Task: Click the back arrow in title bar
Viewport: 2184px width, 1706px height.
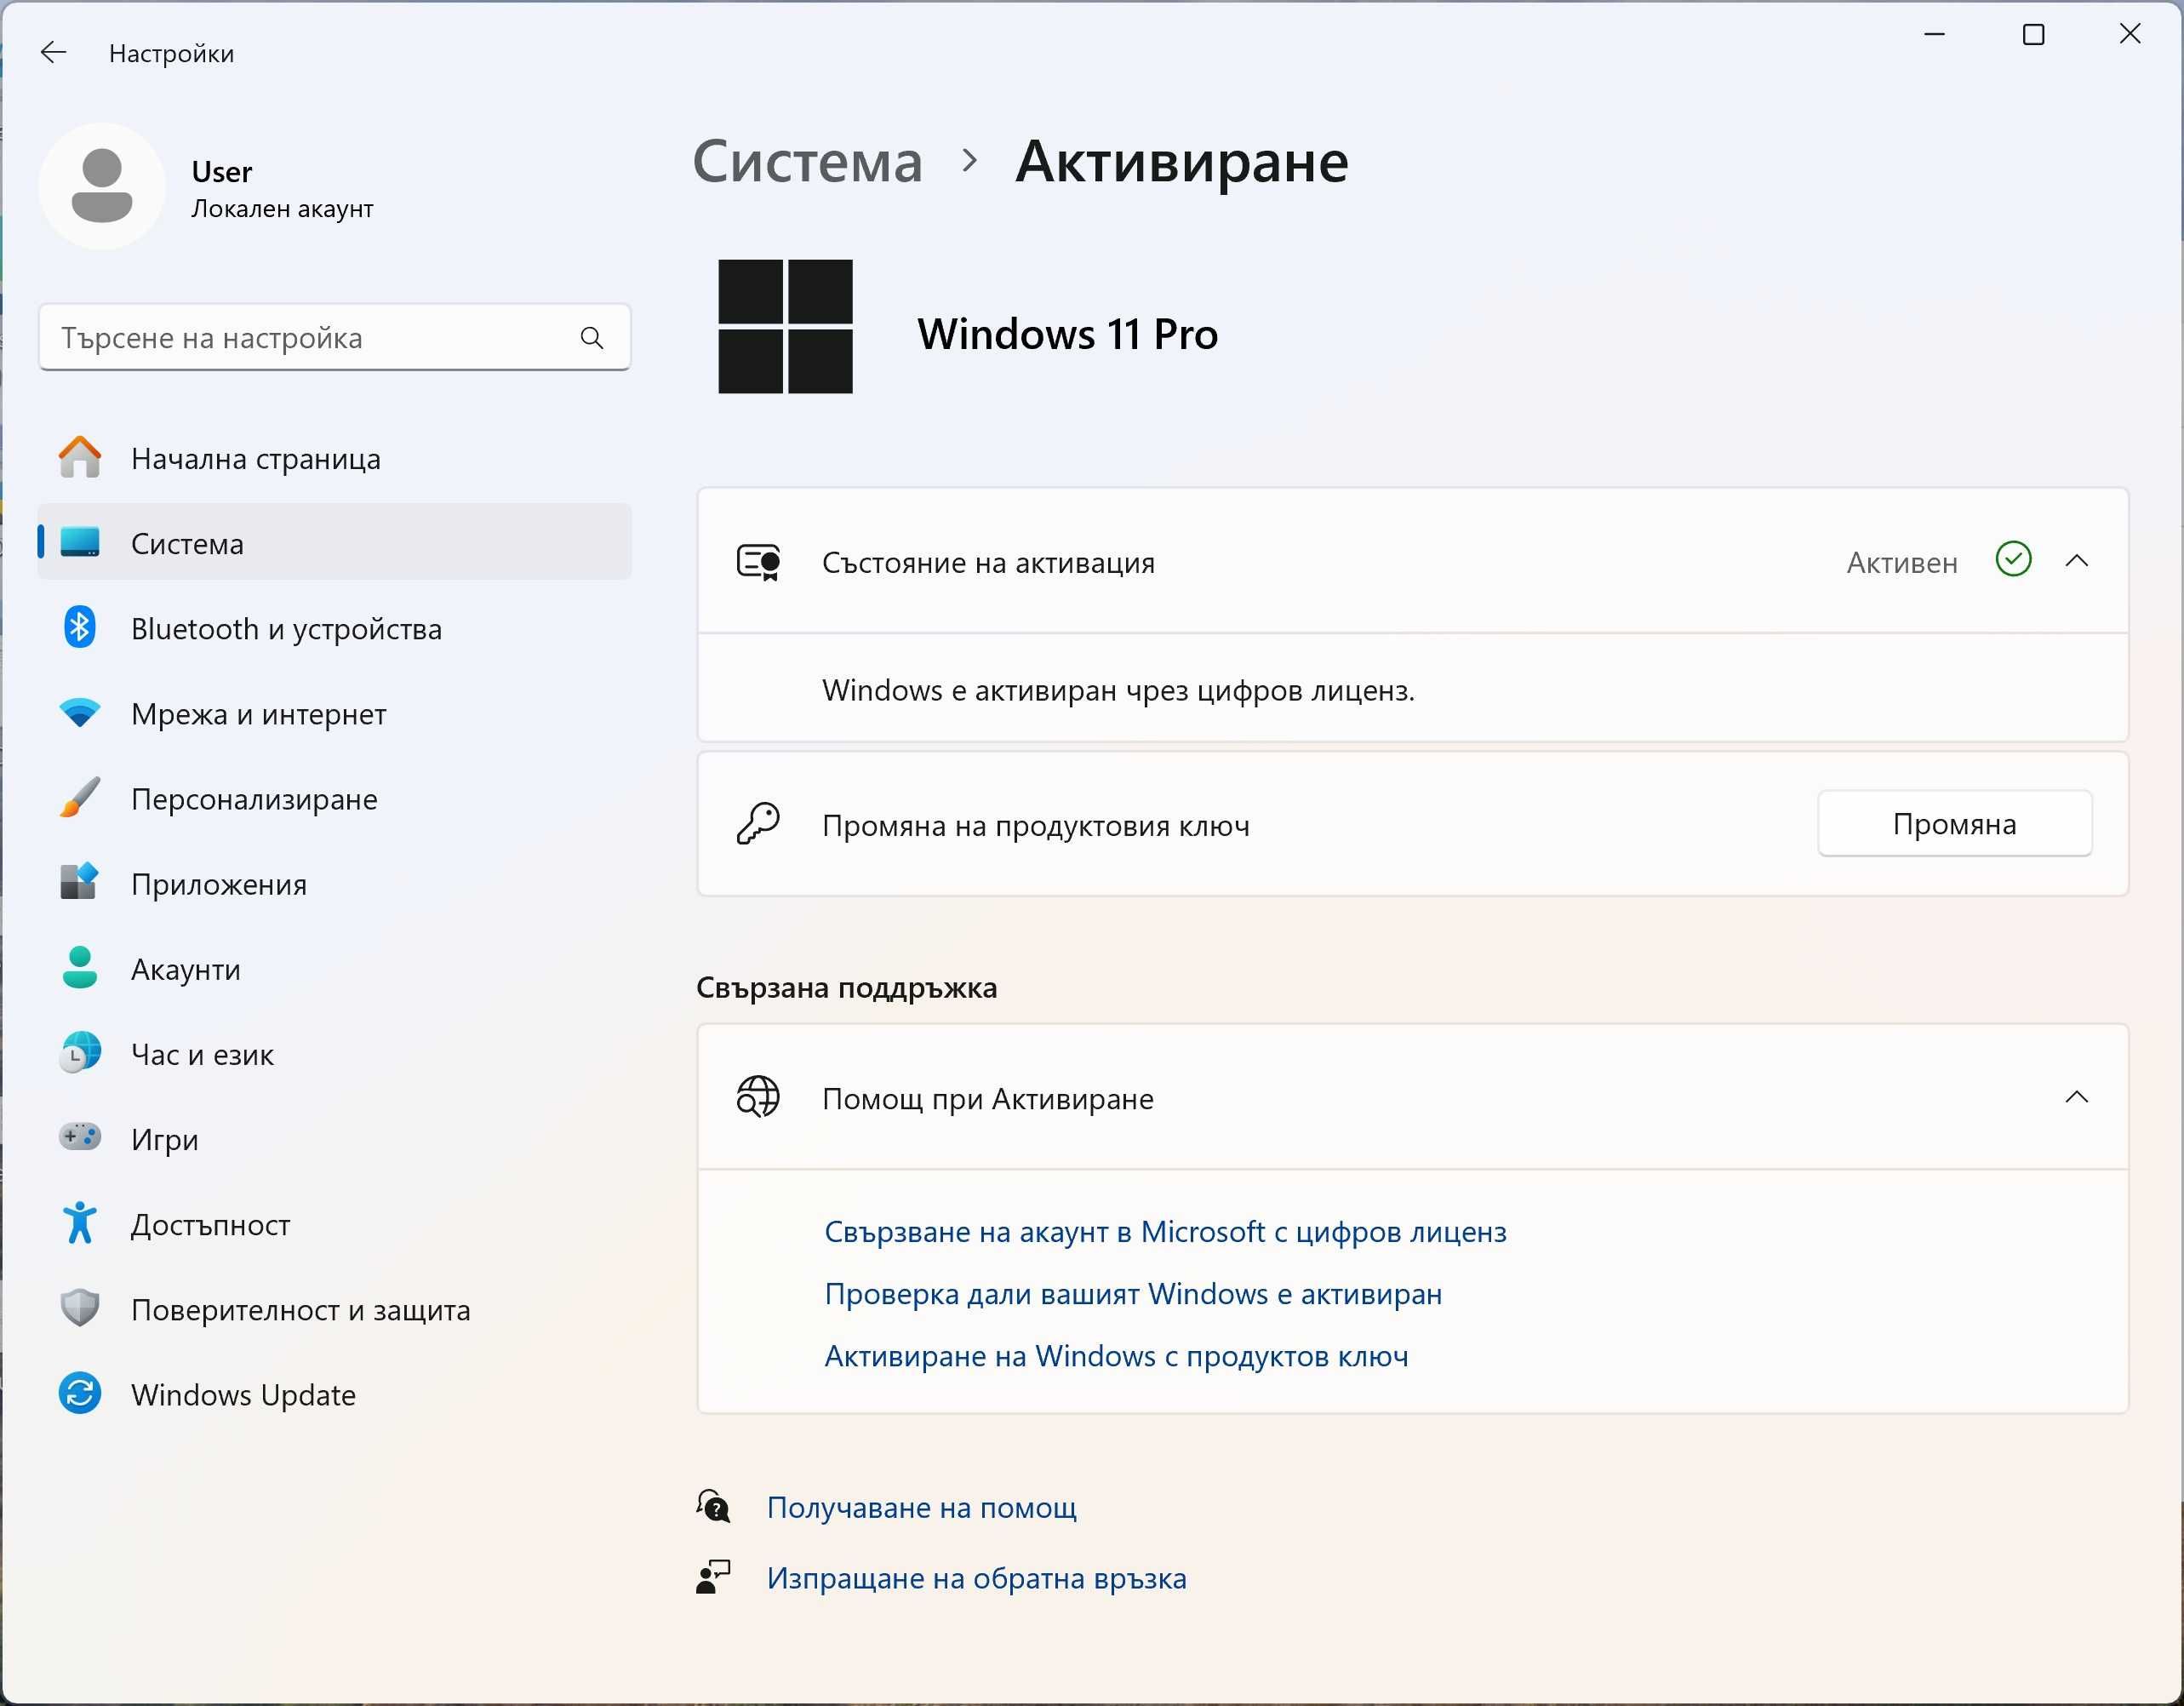Action: click(x=53, y=53)
